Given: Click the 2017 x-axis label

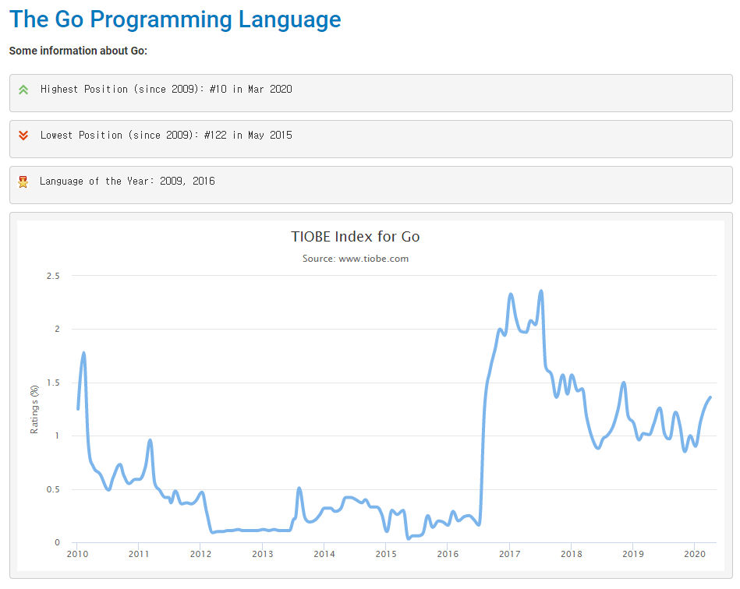Looking at the screenshot, I should pos(510,554).
